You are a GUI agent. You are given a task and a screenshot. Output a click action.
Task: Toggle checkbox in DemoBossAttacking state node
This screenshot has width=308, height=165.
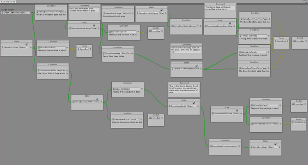94,25
